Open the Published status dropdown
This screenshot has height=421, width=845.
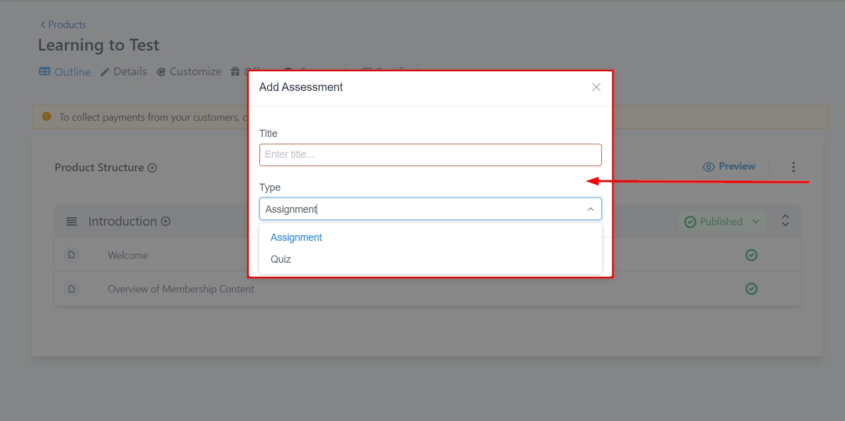click(x=721, y=222)
